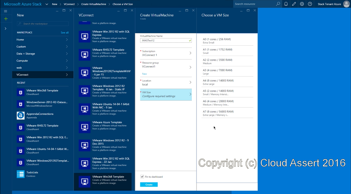This screenshot has width=351, height=194.
Task: Open the Custom marketplace category
Action: click(43, 47)
